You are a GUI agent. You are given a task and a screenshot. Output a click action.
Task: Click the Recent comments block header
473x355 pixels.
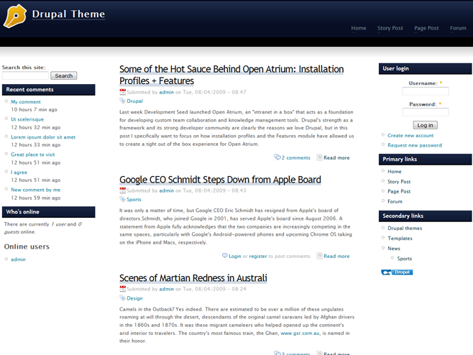coord(49,90)
